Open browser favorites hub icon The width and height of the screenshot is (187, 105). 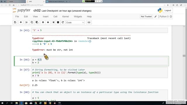[x=173, y=5]
